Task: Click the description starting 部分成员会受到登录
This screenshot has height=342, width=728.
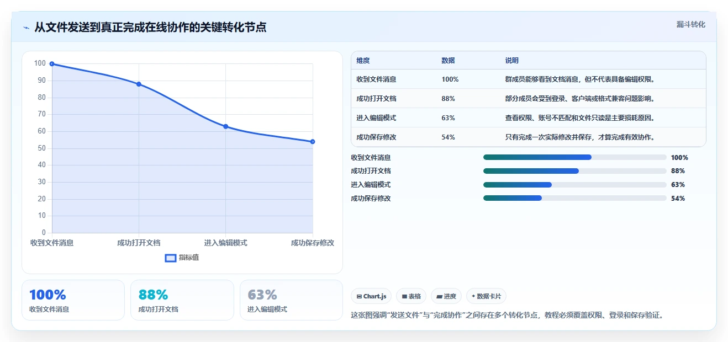Action: point(580,99)
